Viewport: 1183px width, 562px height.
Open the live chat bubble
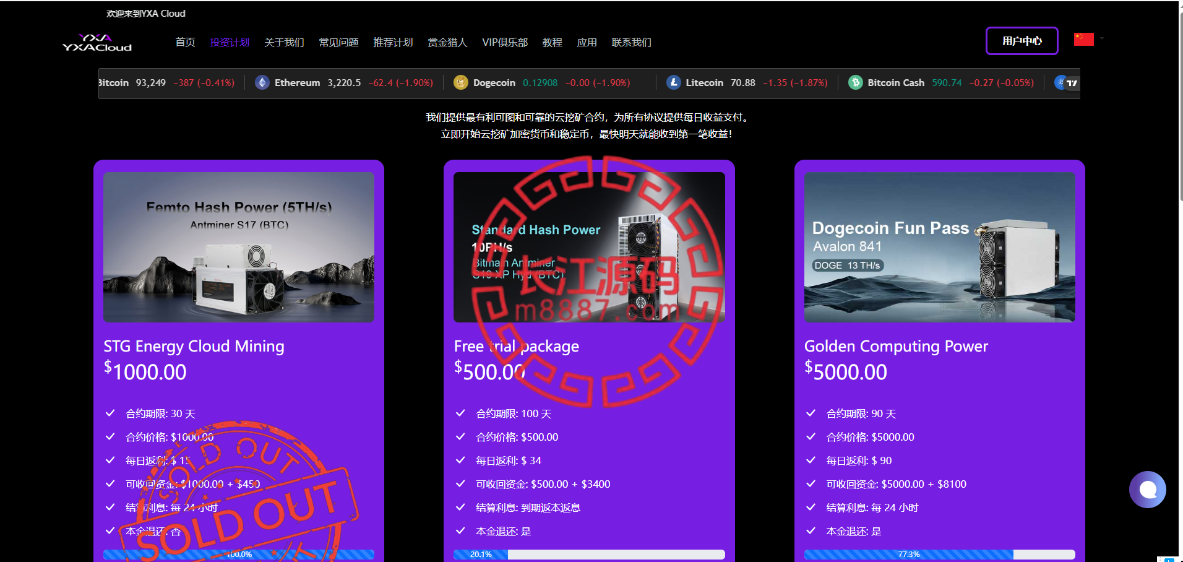[x=1148, y=490]
